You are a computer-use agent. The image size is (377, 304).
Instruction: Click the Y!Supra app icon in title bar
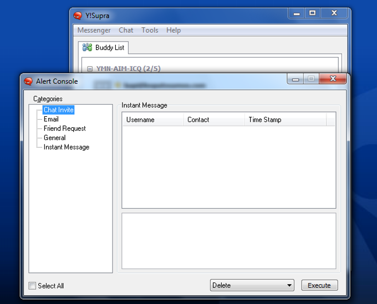(x=78, y=16)
